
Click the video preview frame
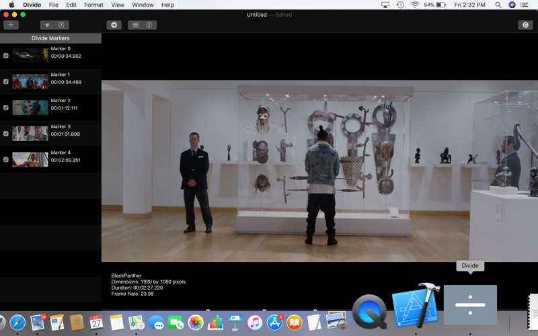tap(319, 171)
